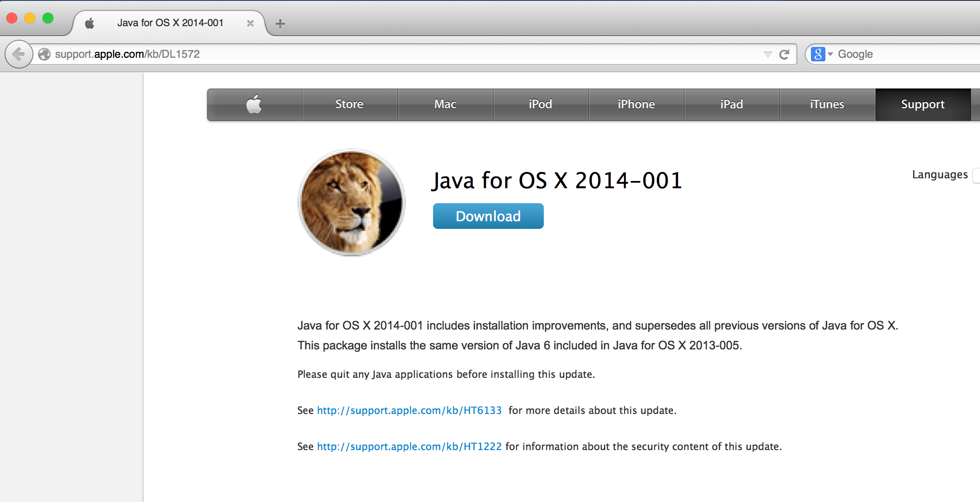Screen dimensions: 980x502
Task: Open the iPhone navigation item
Action: [636, 104]
